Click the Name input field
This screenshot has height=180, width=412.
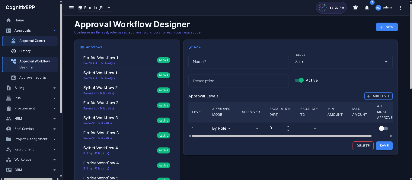(x=238, y=62)
